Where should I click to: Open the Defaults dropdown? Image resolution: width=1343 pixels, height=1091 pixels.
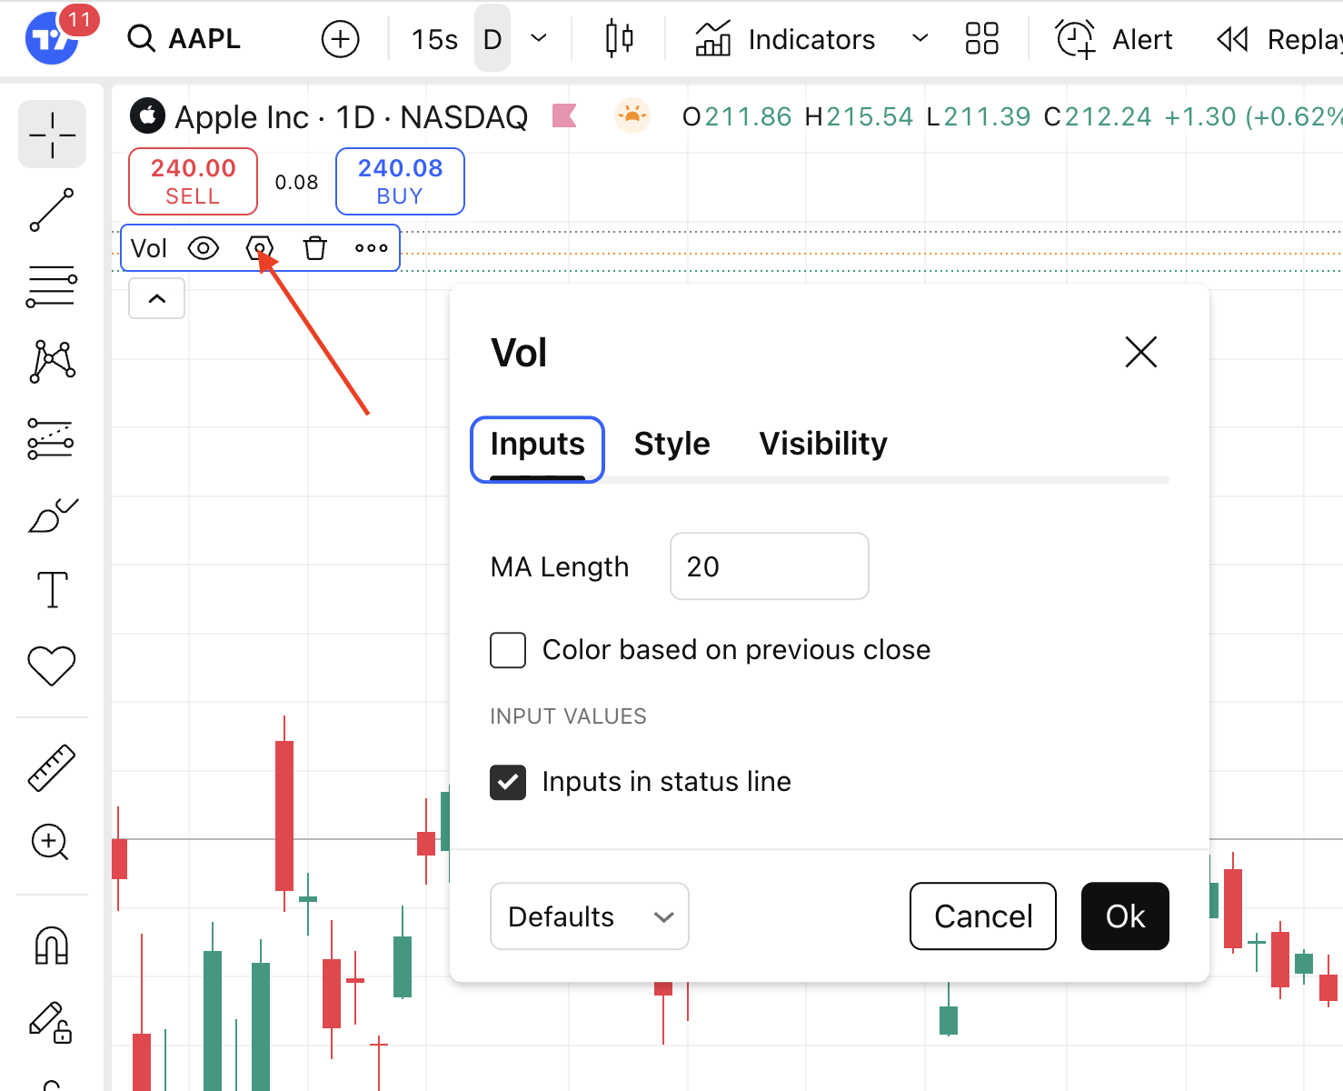click(589, 916)
